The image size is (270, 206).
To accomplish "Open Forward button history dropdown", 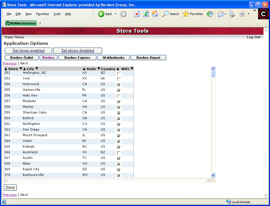I will click(x=130, y=14).
